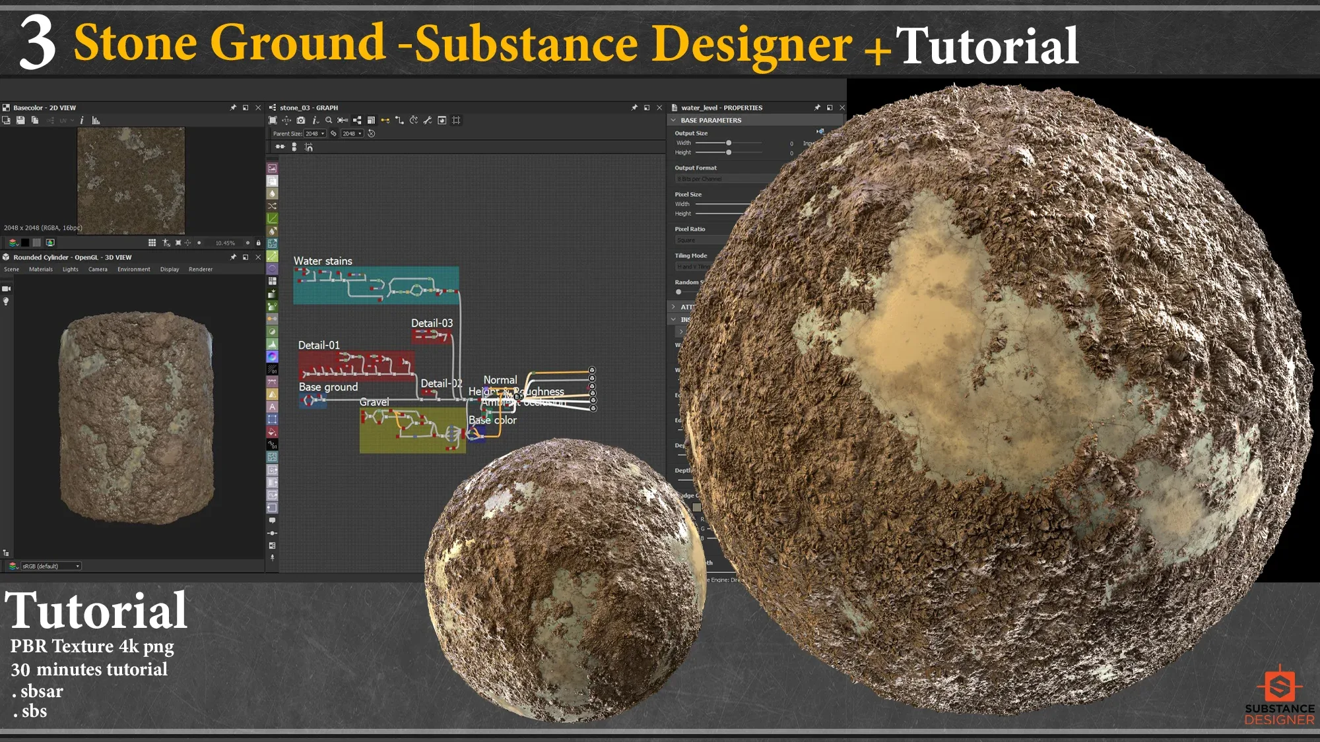Pin the Basecolor 2D view panel

(x=233, y=108)
